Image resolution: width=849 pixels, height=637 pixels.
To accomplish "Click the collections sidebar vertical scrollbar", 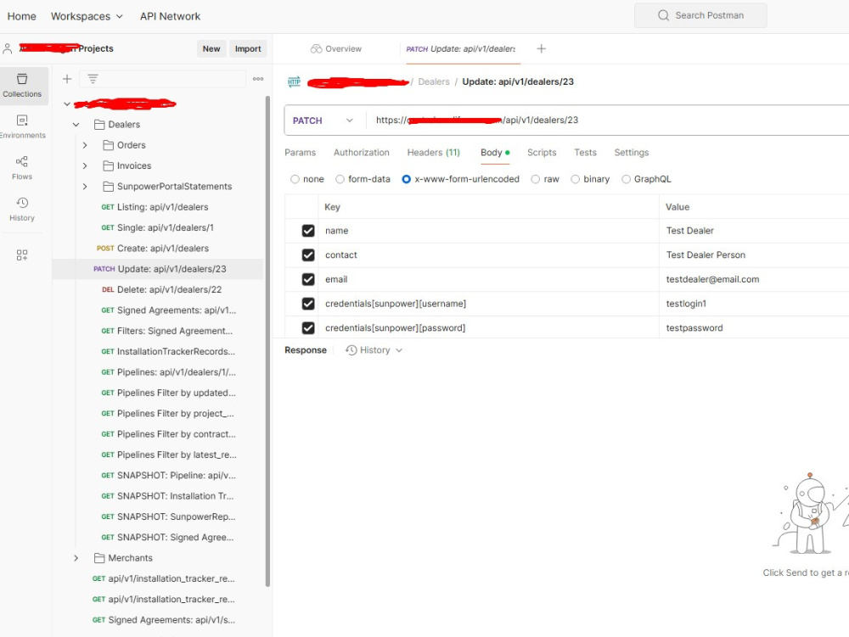I will (x=267, y=341).
